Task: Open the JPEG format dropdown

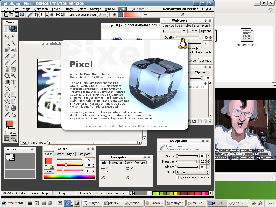Action: click(x=174, y=31)
